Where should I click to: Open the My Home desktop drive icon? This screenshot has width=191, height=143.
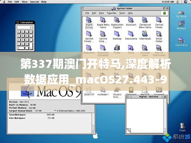pyautogui.click(x=181, y=13)
